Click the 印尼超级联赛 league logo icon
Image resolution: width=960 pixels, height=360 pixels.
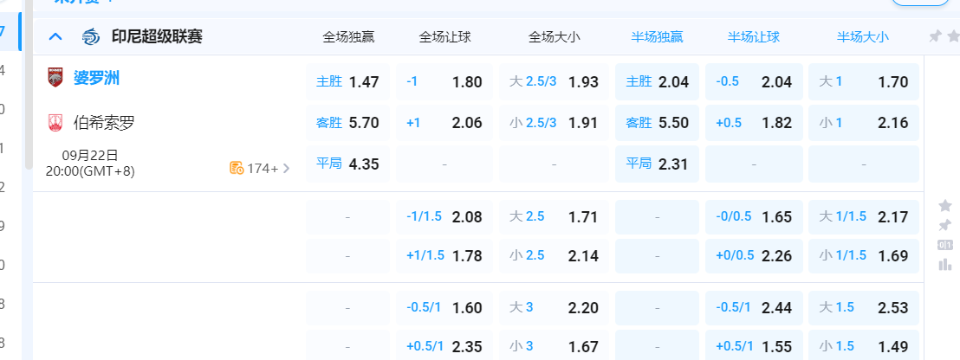tap(91, 36)
